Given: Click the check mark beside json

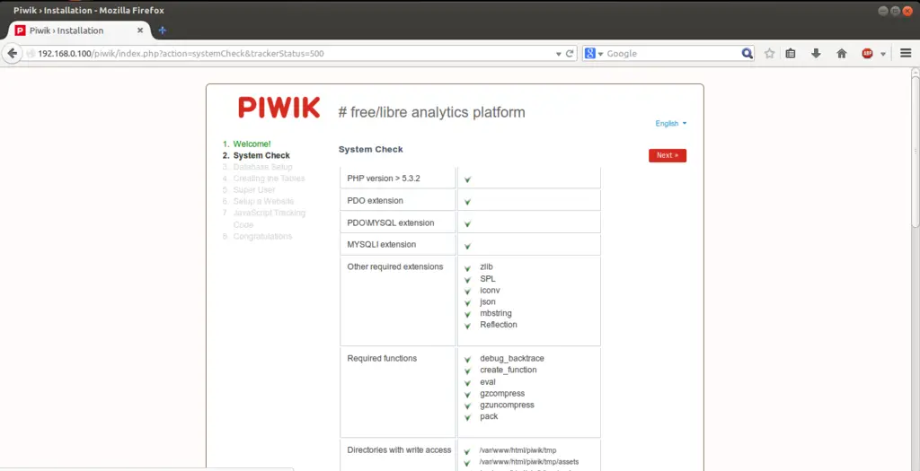Looking at the screenshot, I should [x=467, y=303].
